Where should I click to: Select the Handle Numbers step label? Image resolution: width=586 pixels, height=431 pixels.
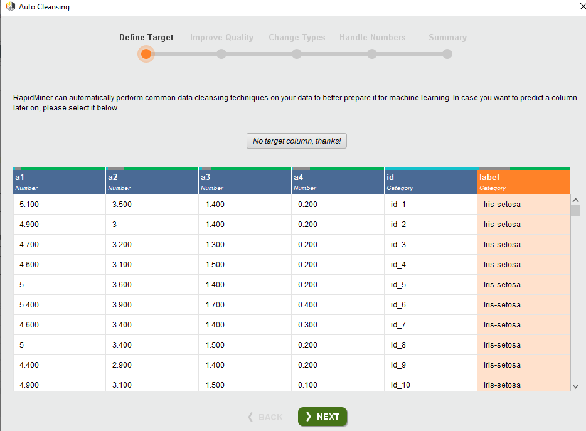click(x=372, y=38)
